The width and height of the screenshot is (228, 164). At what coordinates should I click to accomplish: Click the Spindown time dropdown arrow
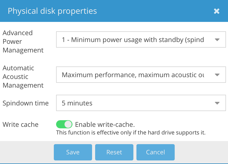(217, 103)
